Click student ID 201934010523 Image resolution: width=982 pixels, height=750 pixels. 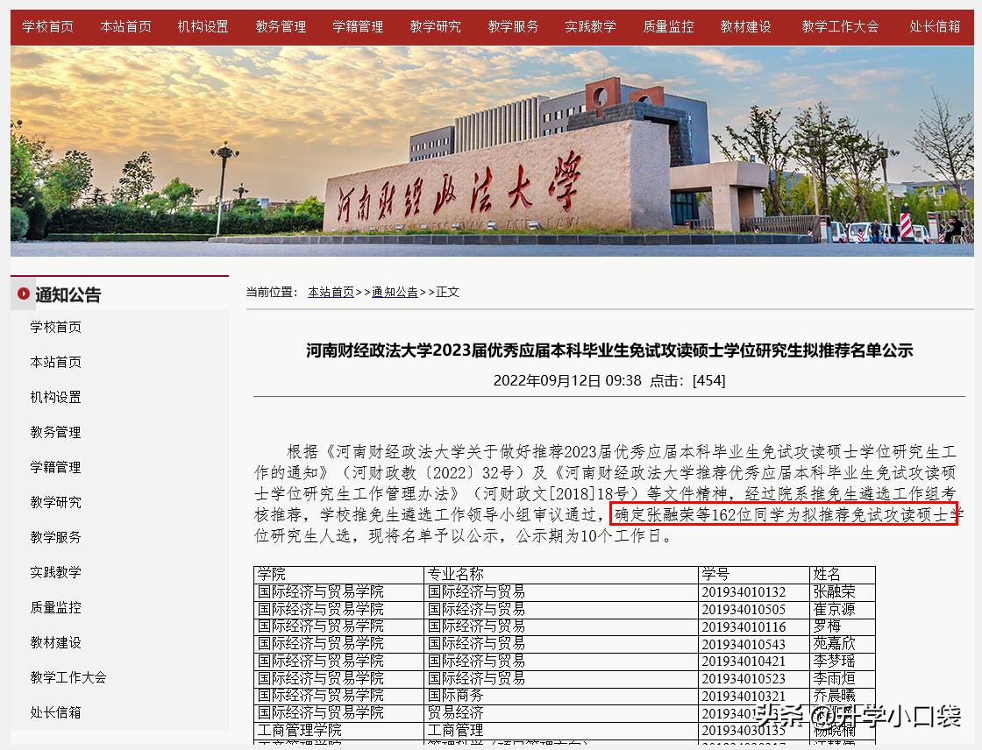pyautogui.click(x=744, y=679)
